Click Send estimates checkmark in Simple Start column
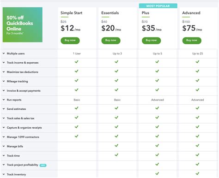Image resolution: width=219 pixels, height=178 pixels. pyautogui.click(x=76, y=108)
